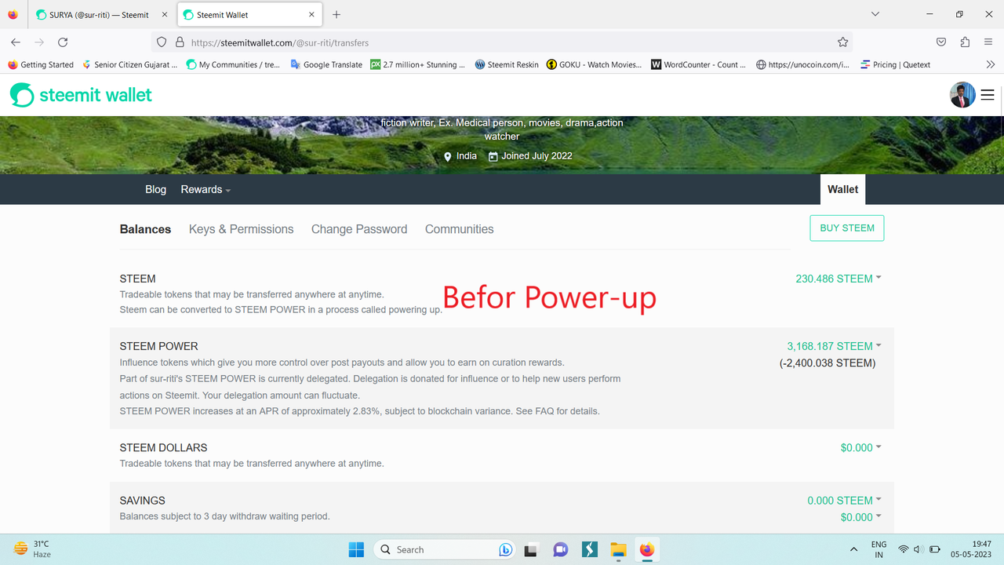Screen dimensions: 1004x565
Task: Click the Steemit Wallet logo
Action: pos(81,95)
